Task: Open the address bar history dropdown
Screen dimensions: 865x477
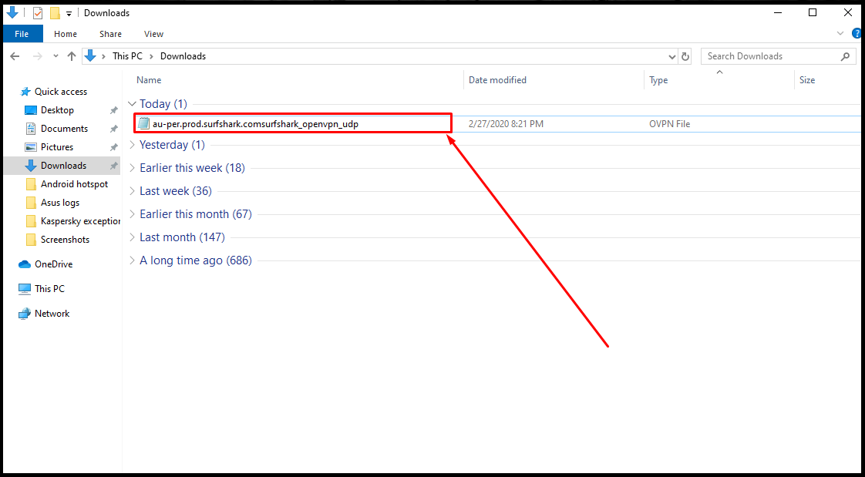Action: point(671,56)
